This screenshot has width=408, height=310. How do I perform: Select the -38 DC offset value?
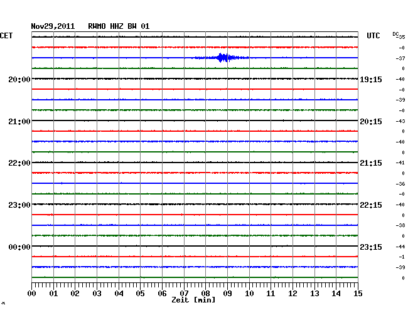tap(402, 225)
